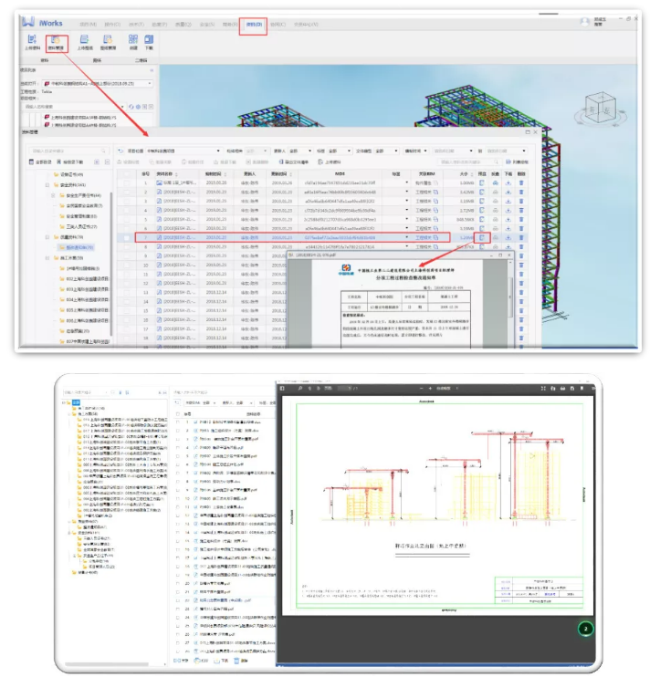Tick row 5 checkbox in lower file list
660x677 pixels.
(x=177, y=456)
